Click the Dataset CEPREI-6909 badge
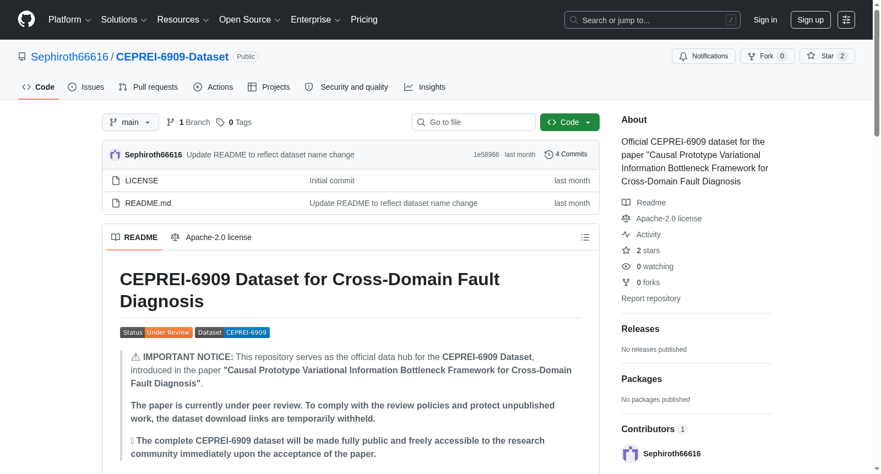The height and width of the screenshot is (474, 881). pyautogui.click(x=232, y=333)
